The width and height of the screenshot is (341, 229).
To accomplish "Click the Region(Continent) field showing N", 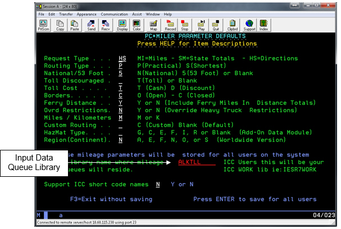I will pos(120,140).
